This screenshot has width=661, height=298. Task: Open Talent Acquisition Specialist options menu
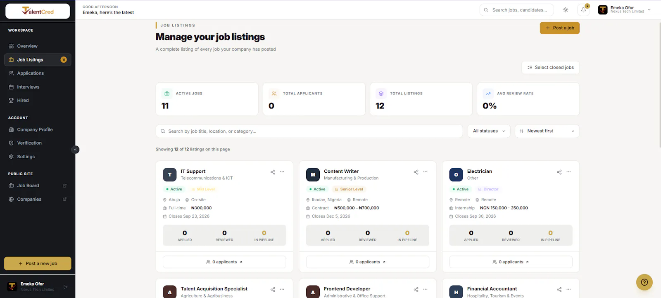pos(282,289)
